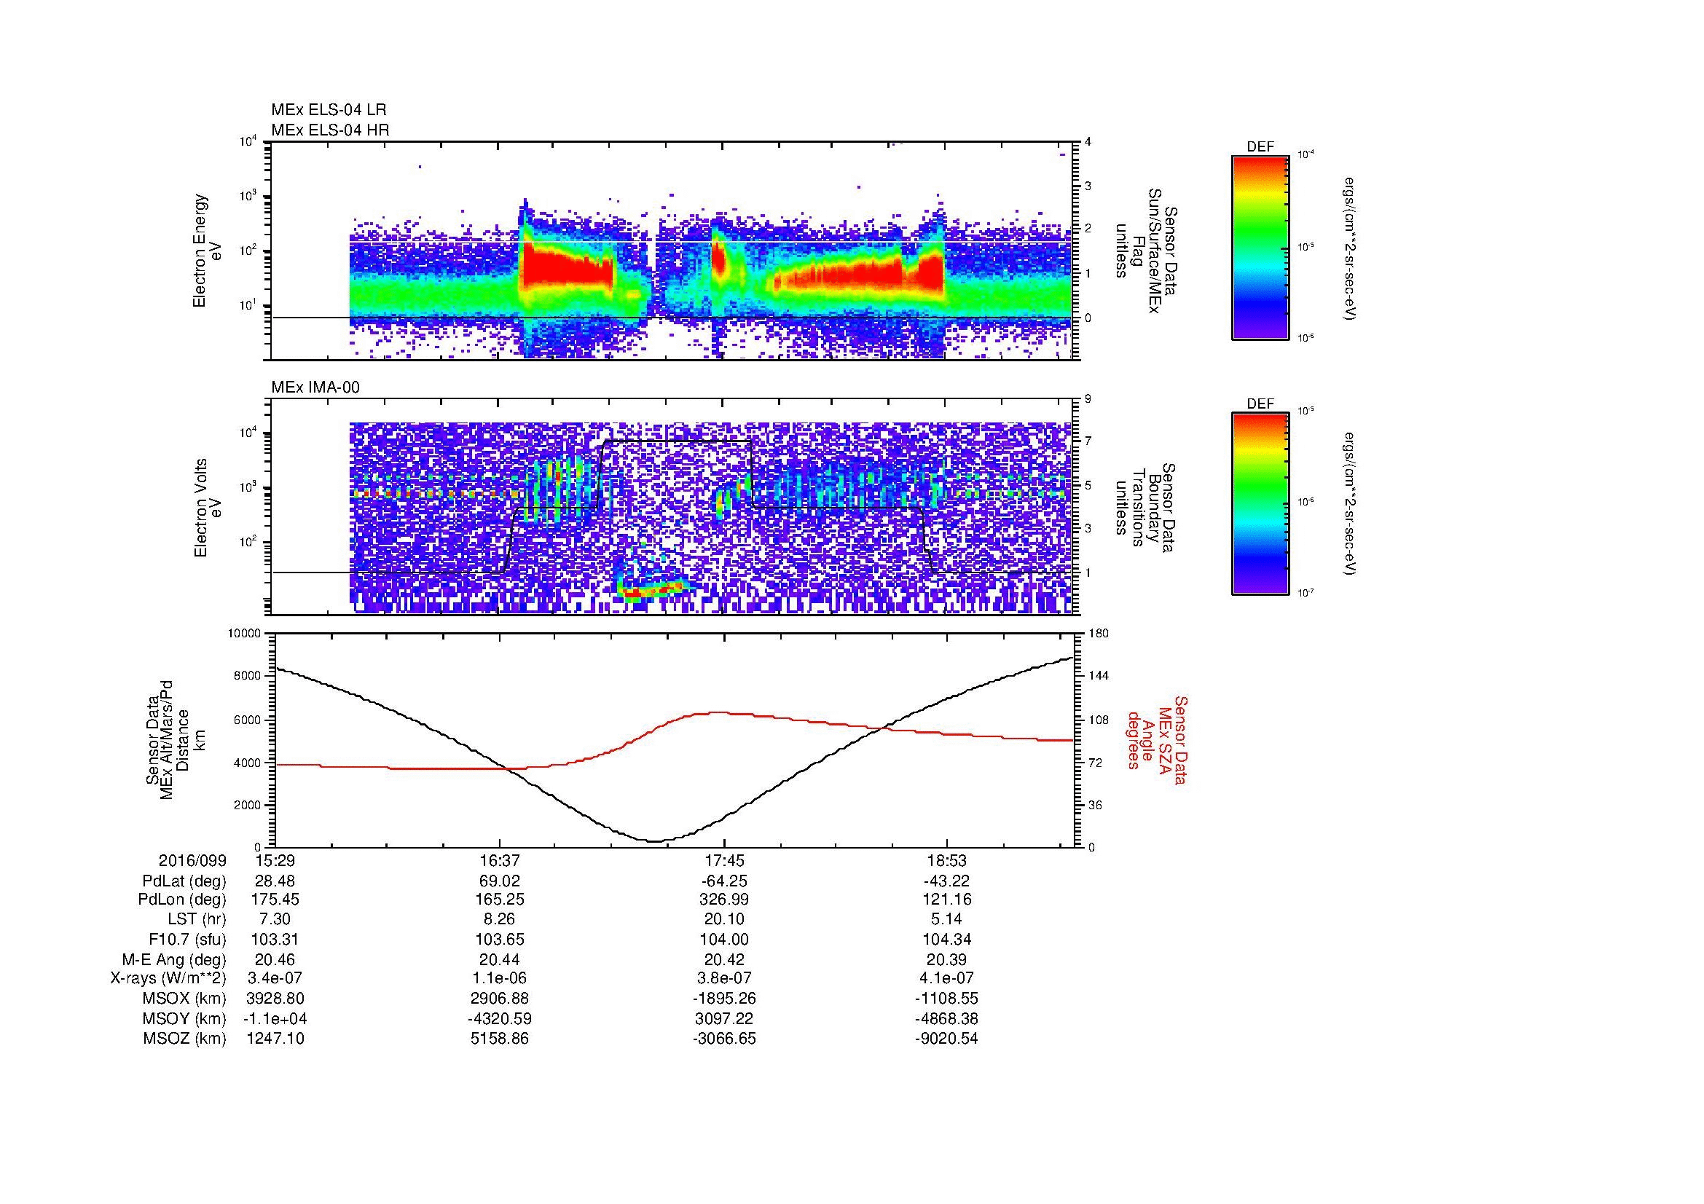Click the time tick '16:37'
This screenshot has height=1204, width=1704.
click(x=500, y=860)
